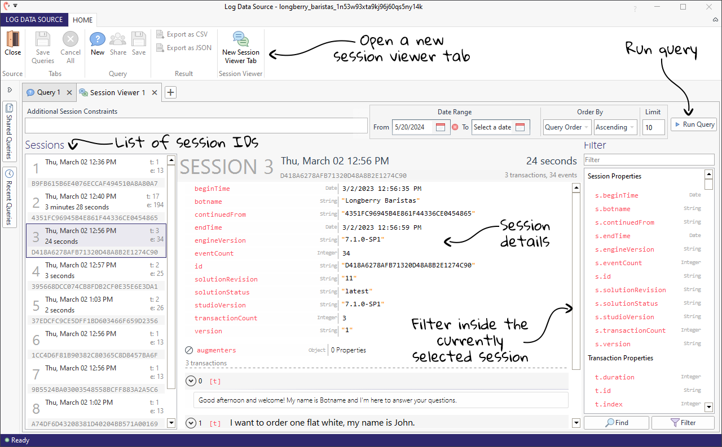This screenshot has height=447, width=722.
Task: Collapse transaction 0 with chevron toggle
Action: coord(190,381)
